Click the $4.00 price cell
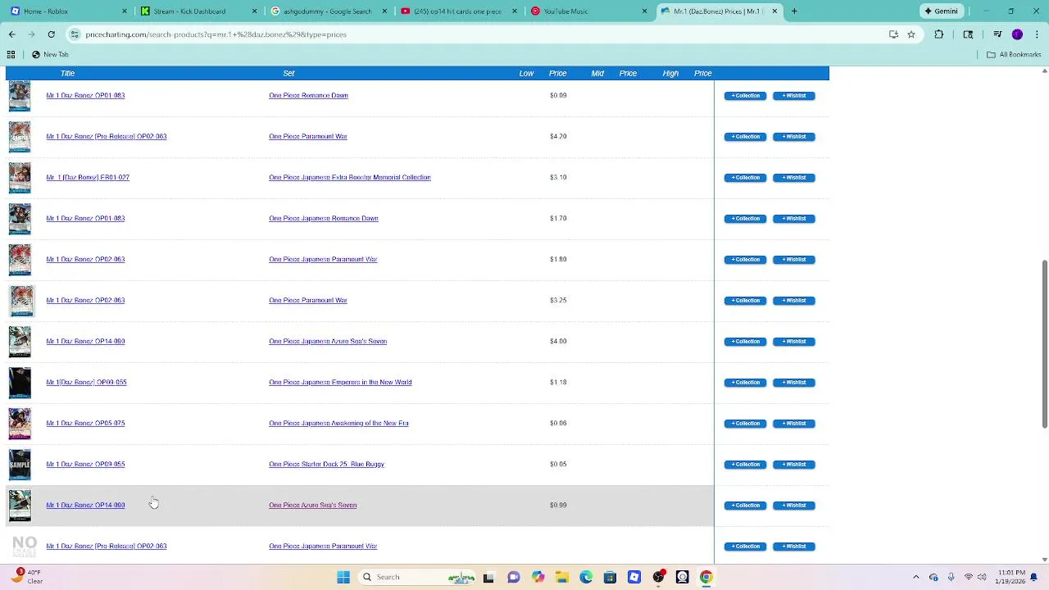Viewport: 1049px width, 590px height. [558, 342]
